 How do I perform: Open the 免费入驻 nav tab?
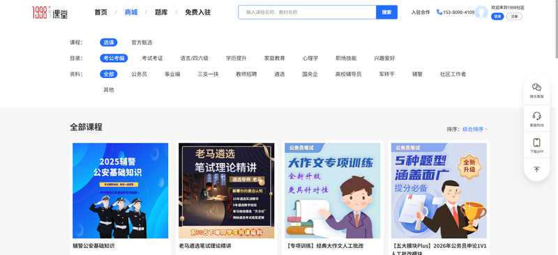pos(198,12)
